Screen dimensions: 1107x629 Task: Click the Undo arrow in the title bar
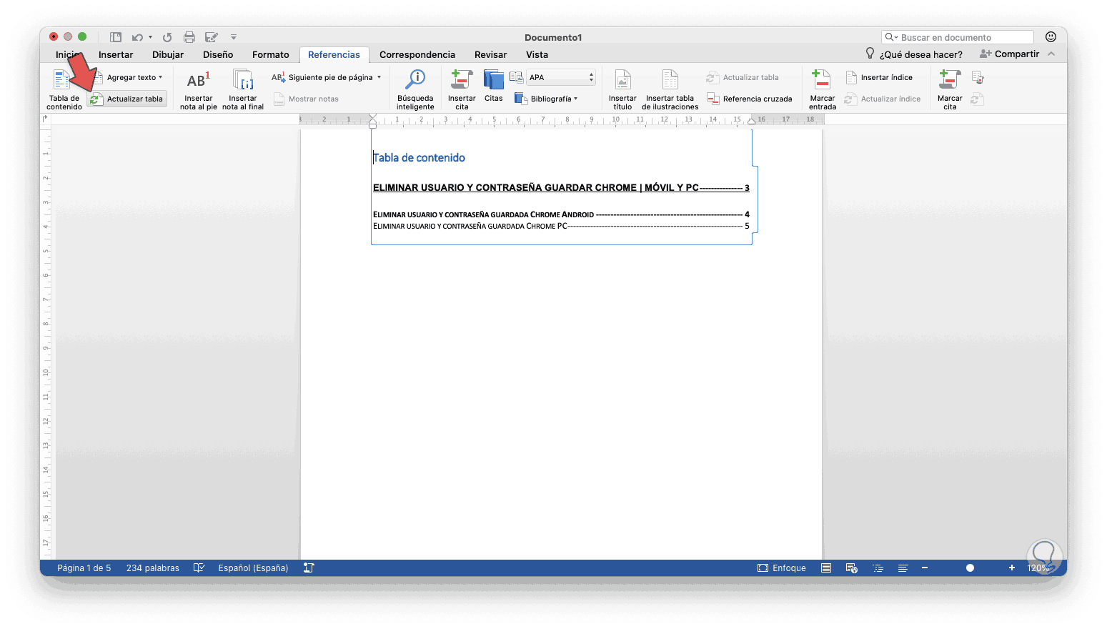[x=137, y=37]
